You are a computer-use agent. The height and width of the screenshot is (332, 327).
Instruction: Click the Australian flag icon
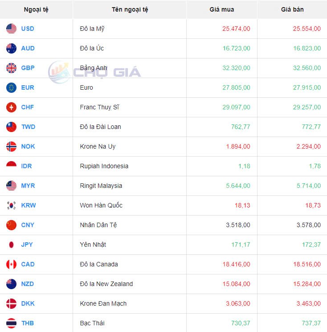coord(12,48)
